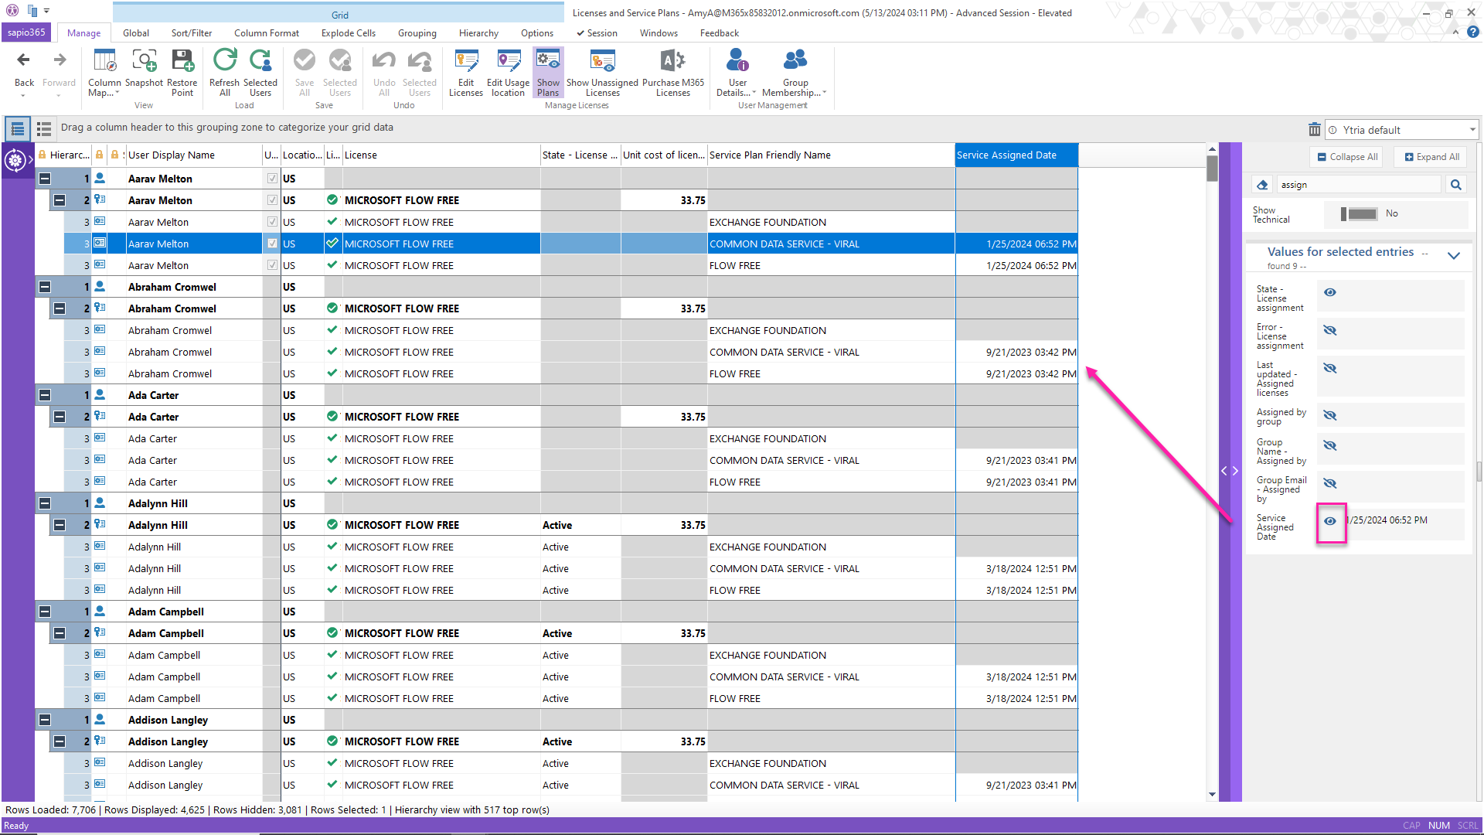Viewport: 1484px width, 835px height.
Task: Click Edit Usage location icon
Action: (509, 60)
